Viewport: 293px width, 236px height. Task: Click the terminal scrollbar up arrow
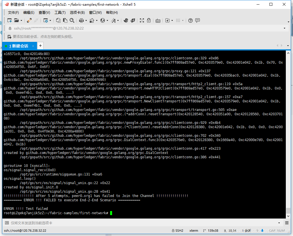pos(288,53)
